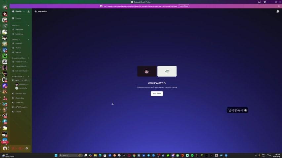Open the #welcome text channel

click(20, 29)
